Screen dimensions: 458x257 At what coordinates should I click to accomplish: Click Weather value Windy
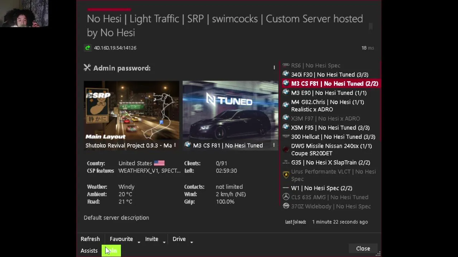[x=126, y=187]
